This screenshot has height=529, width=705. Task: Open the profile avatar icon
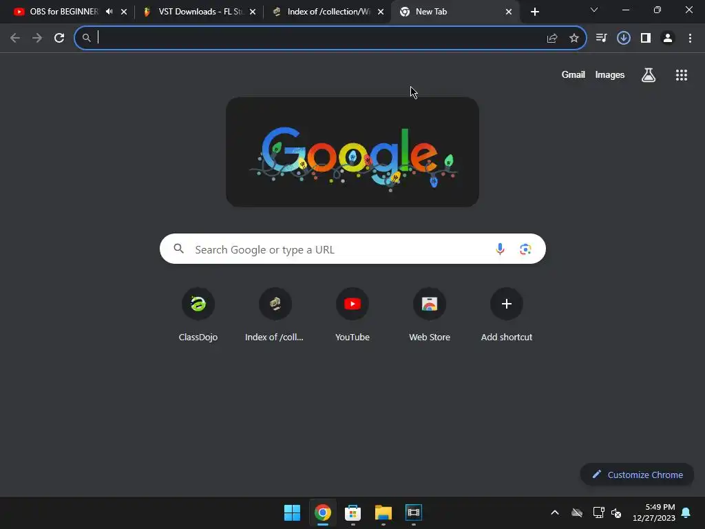pos(668,38)
